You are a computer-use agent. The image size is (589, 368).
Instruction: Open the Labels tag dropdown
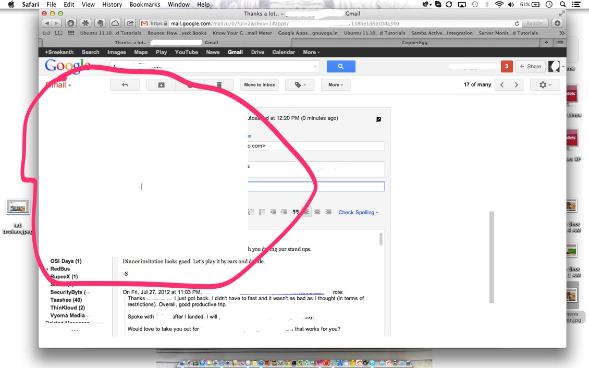click(300, 85)
